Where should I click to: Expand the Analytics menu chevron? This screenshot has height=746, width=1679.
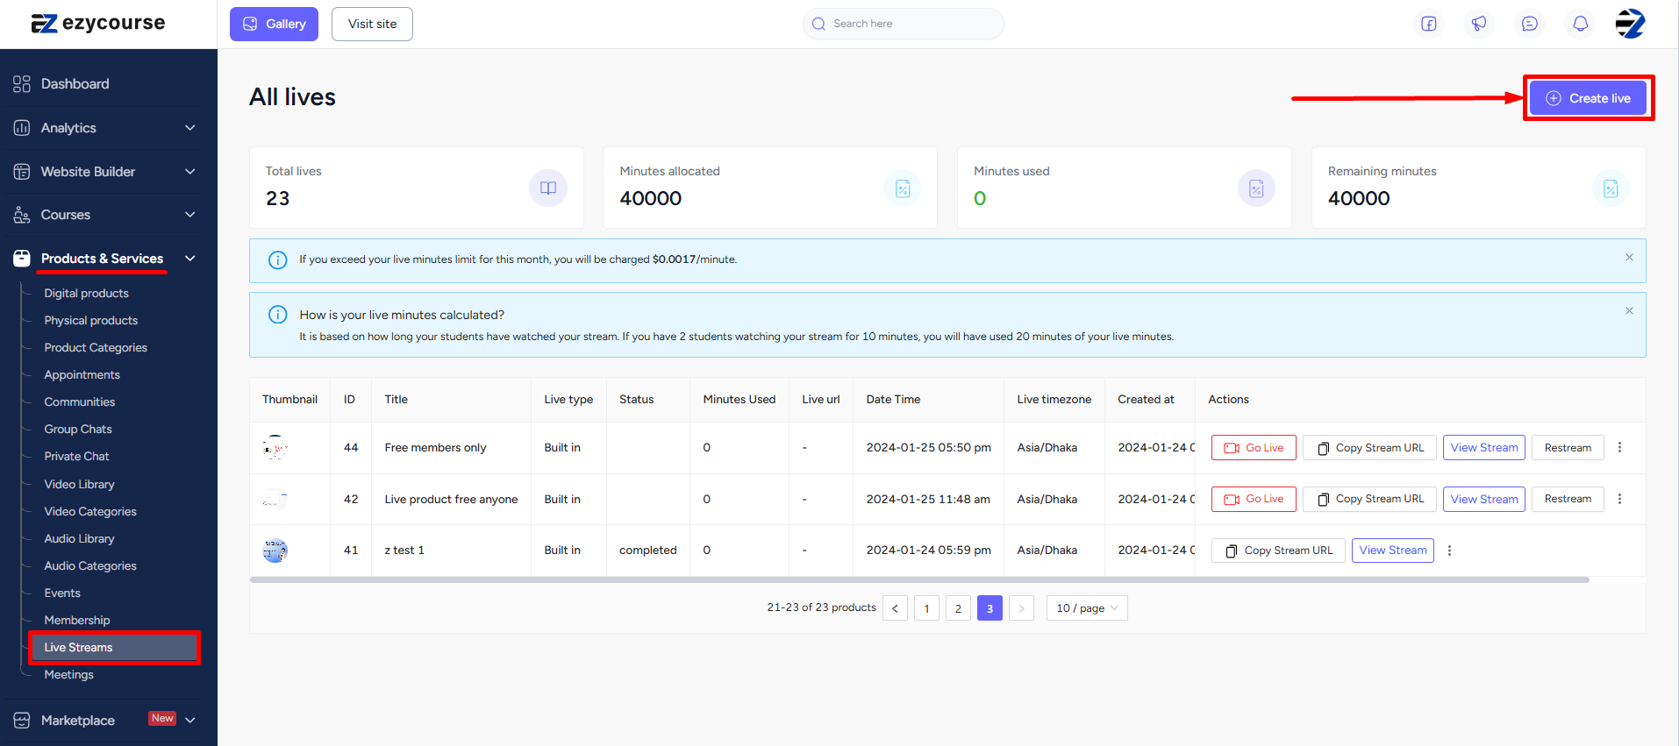[x=190, y=128]
